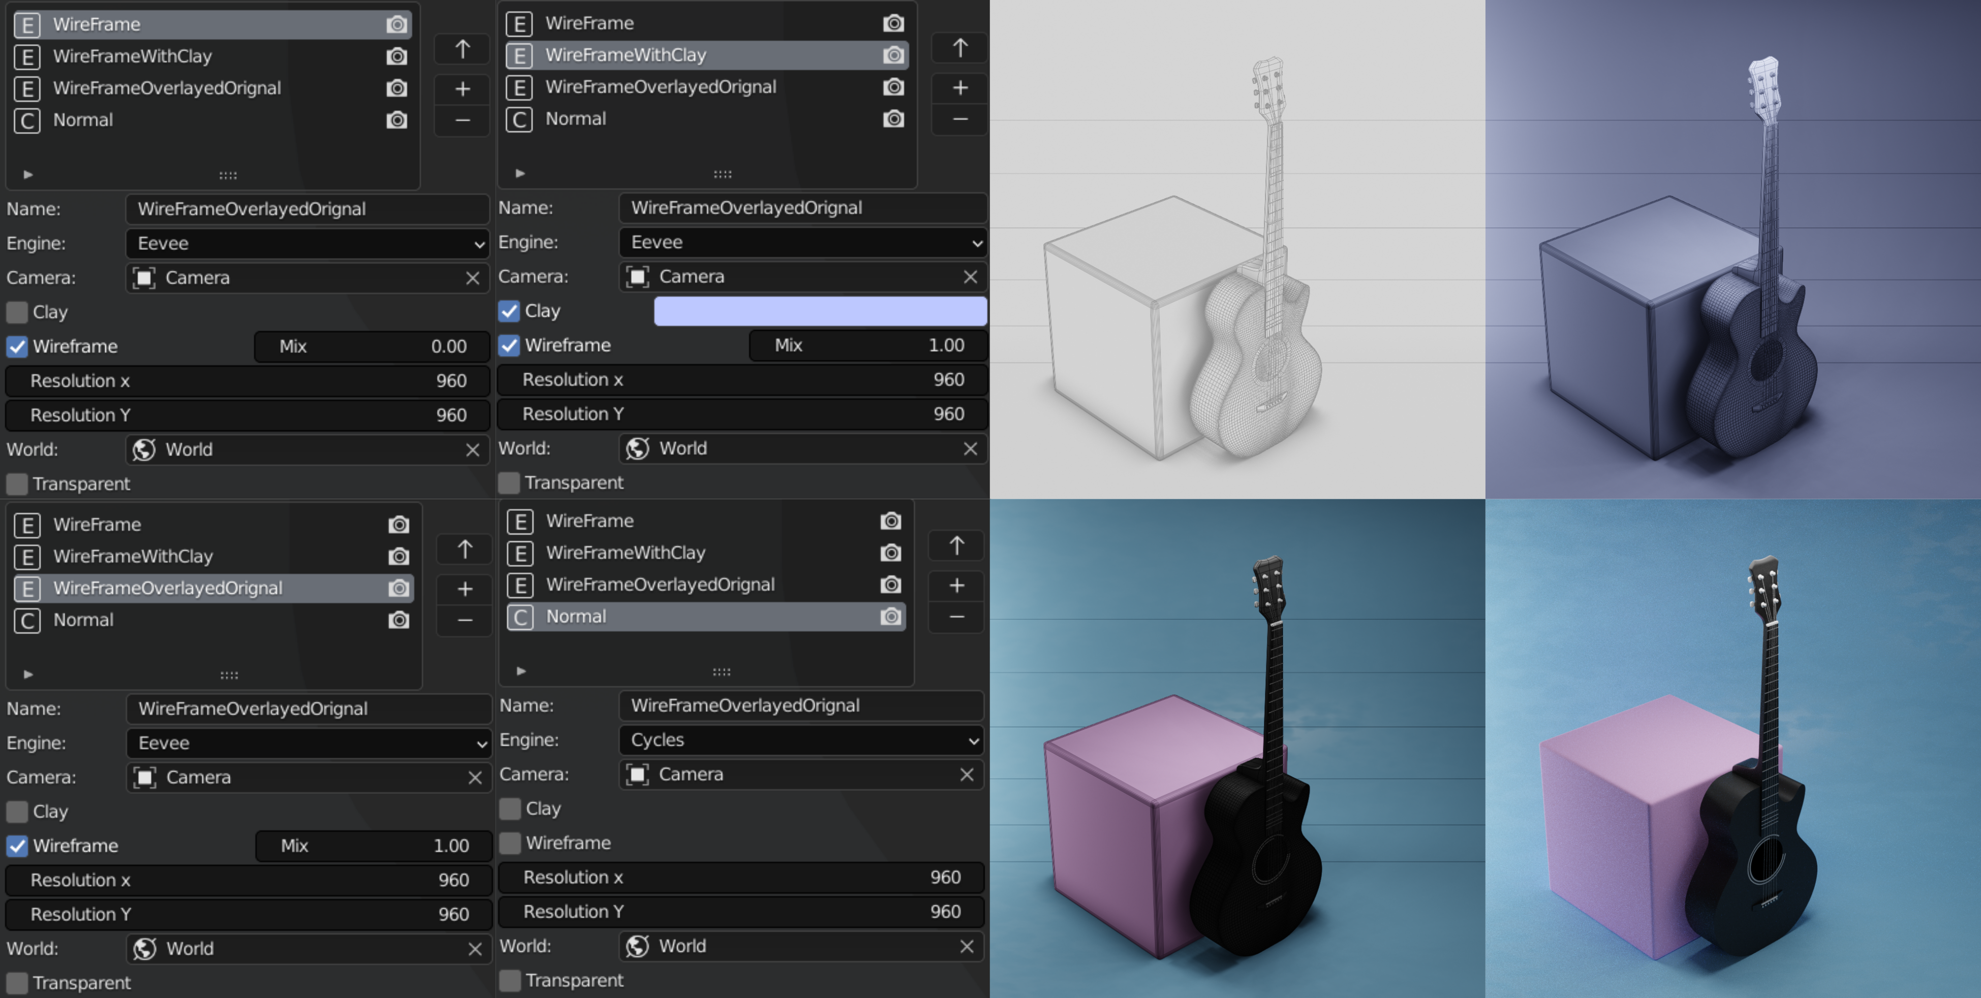Click Resolution Y field in bottom-right panel
The height and width of the screenshot is (998, 1981).
tap(741, 912)
